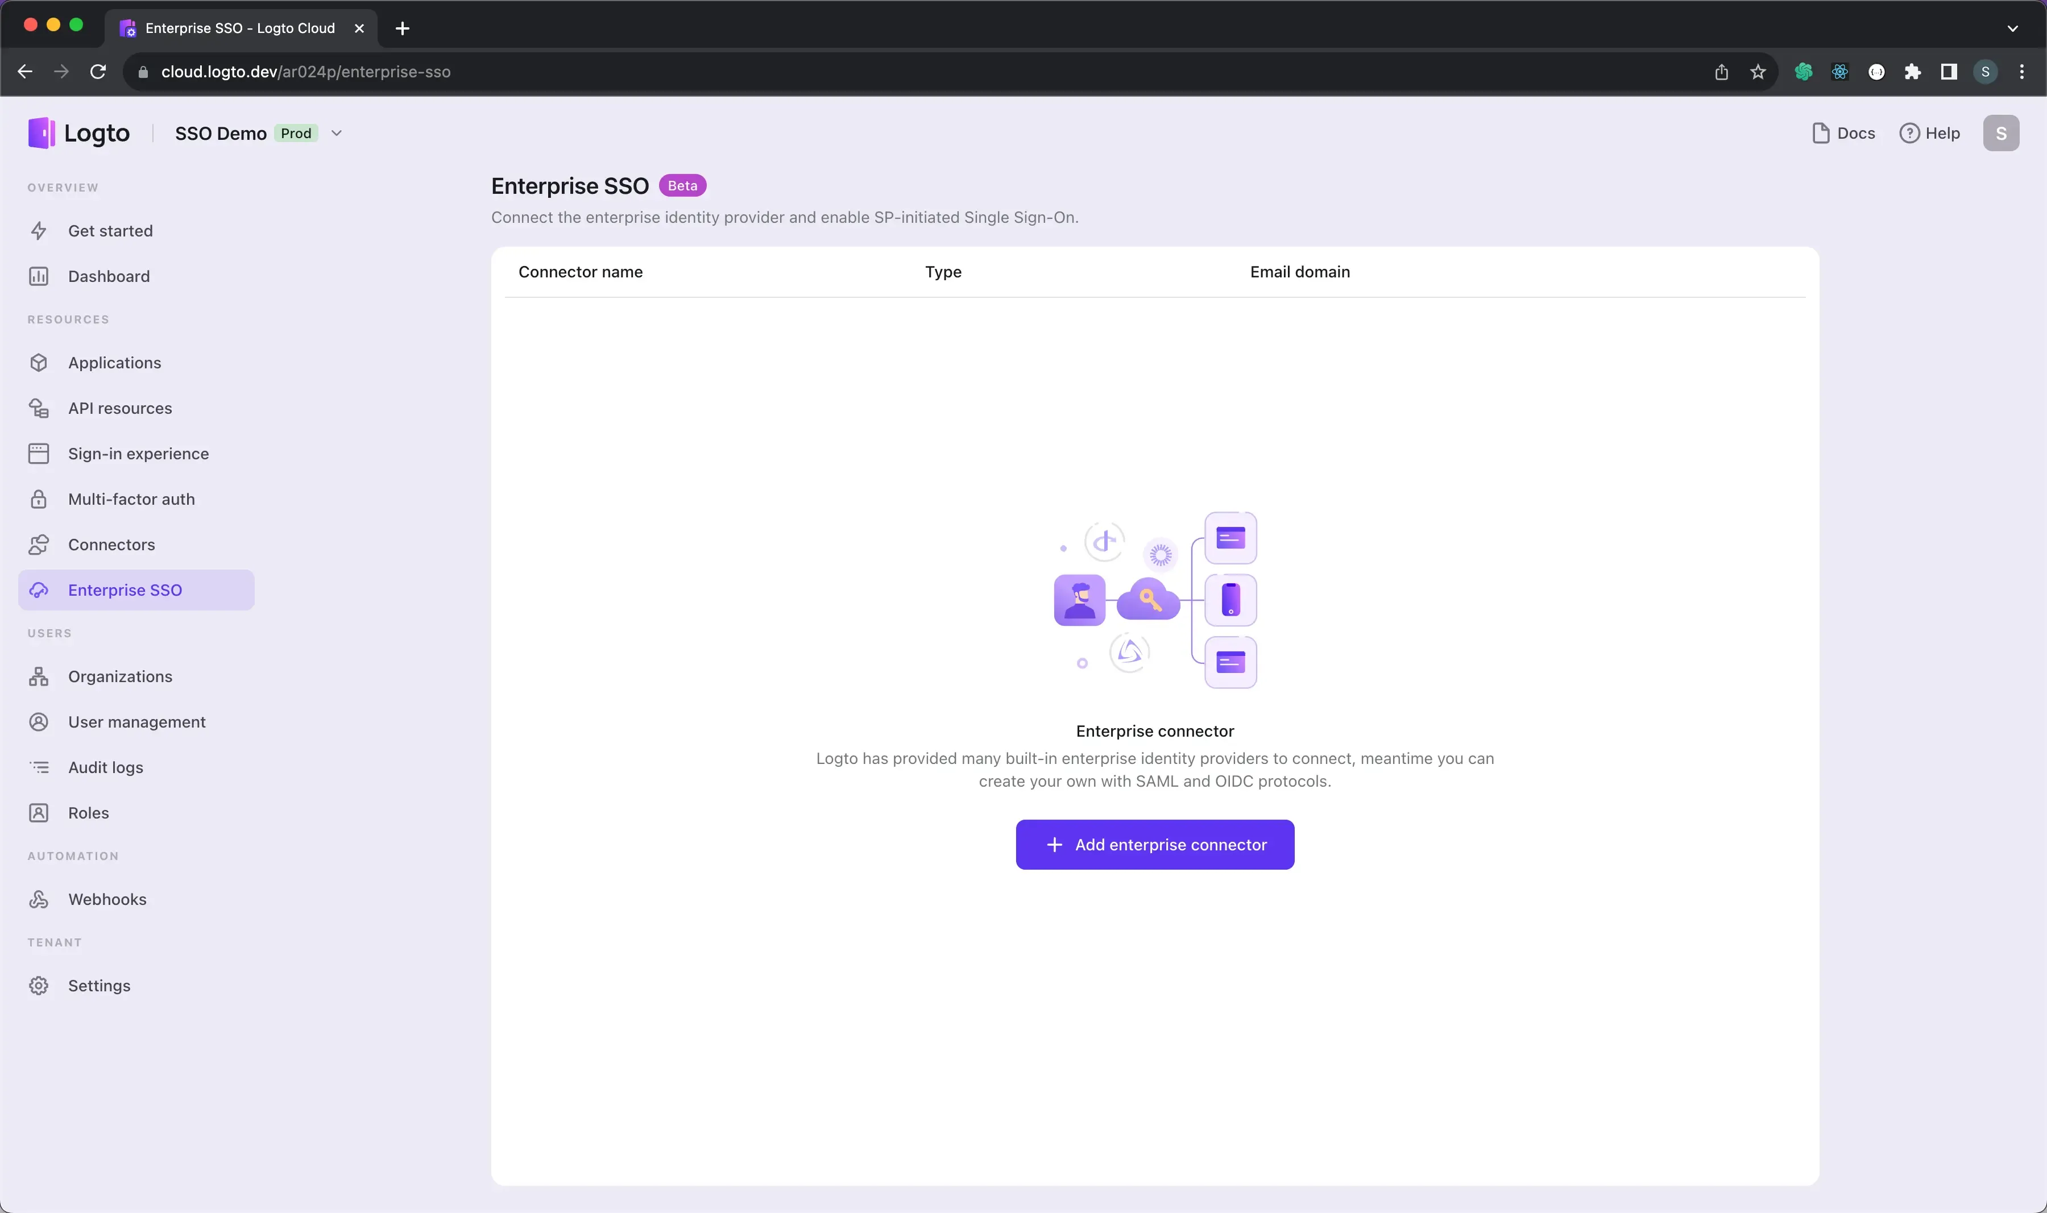Click the Multi-factor auth sidebar icon

pos(39,498)
